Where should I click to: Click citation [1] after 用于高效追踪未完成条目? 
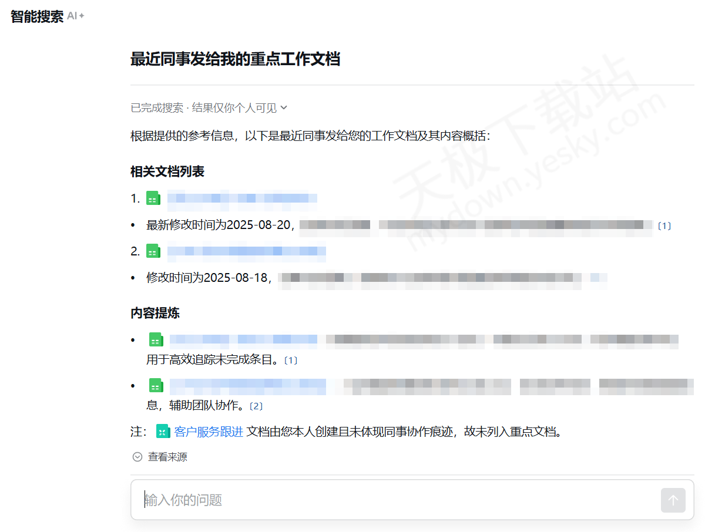[x=291, y=360]
